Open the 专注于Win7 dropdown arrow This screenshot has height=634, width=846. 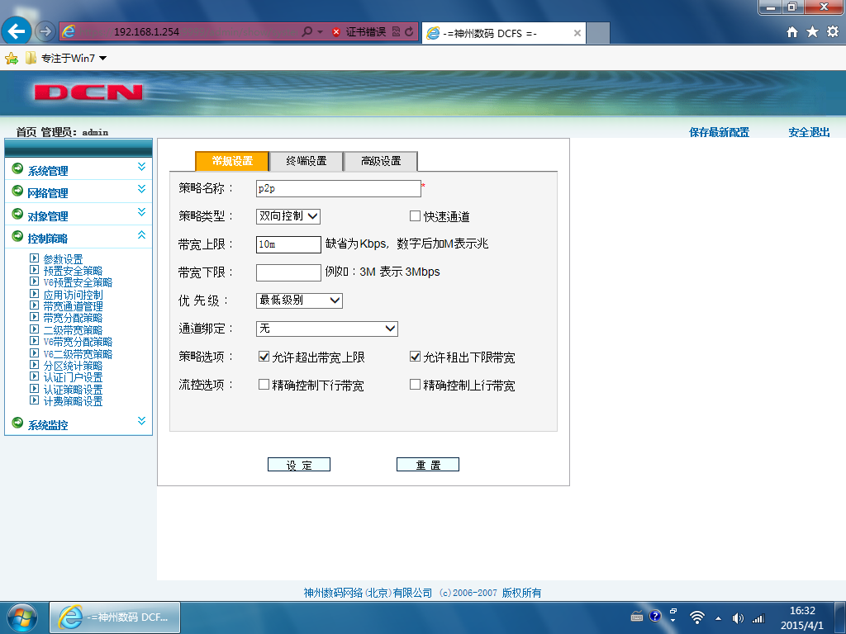[102, 59]
